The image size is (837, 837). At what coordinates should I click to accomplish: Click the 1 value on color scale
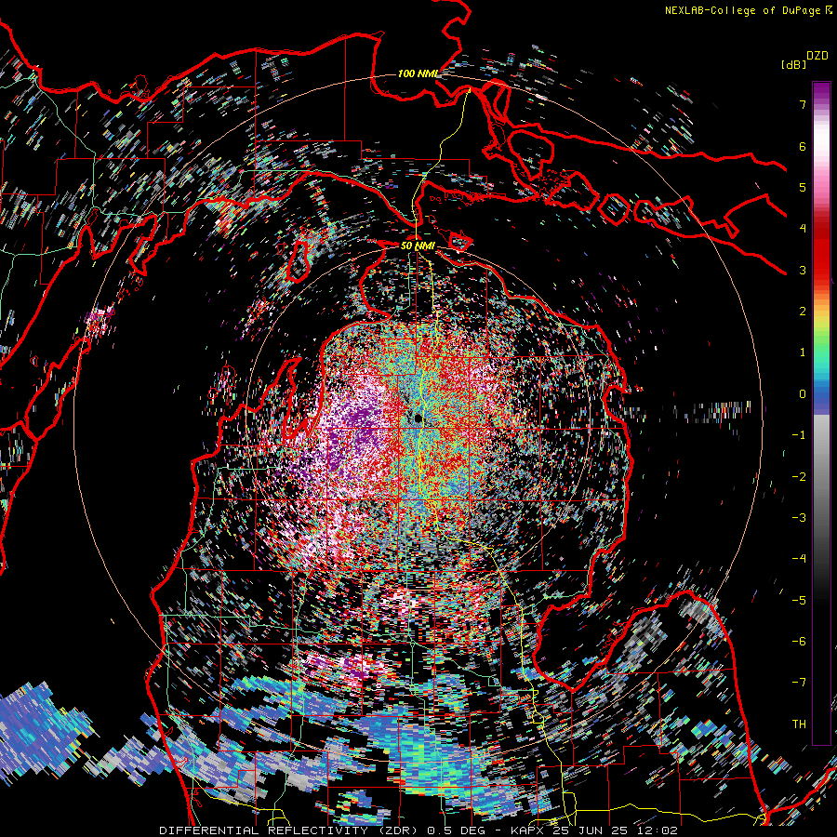pos(803,352)
